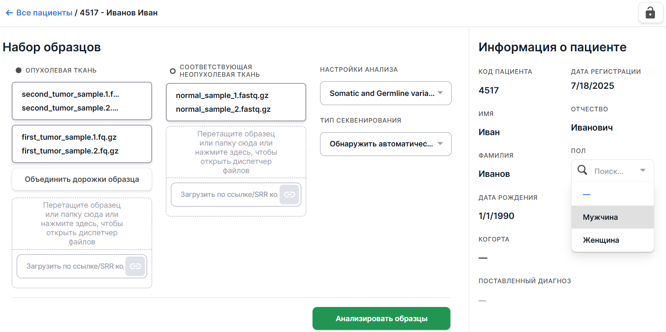This screenshot has height=332, width=666.
Task: Click link icon in tumor tissue upload field
Action: [x=135, y=266]
